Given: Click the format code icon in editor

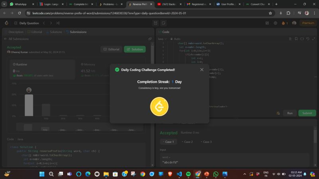Looking at the screenshot, I should [x=290, y=39].
